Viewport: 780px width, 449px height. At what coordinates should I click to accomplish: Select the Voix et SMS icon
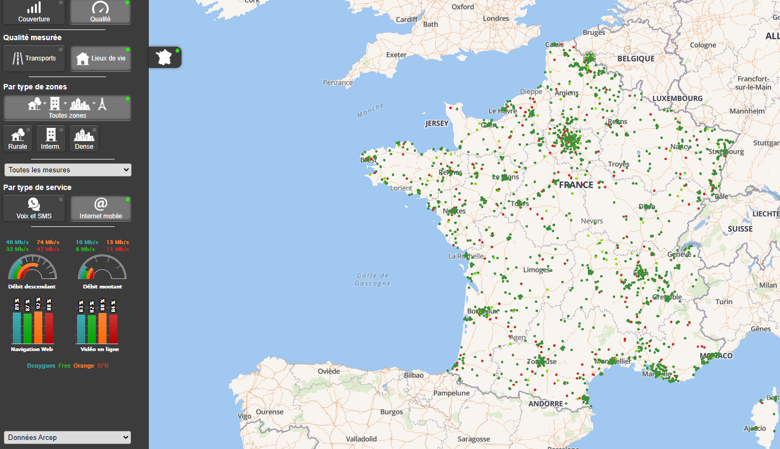[x=34, y=204]
